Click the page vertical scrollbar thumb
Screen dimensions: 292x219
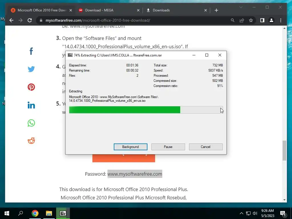pos(284,151)
